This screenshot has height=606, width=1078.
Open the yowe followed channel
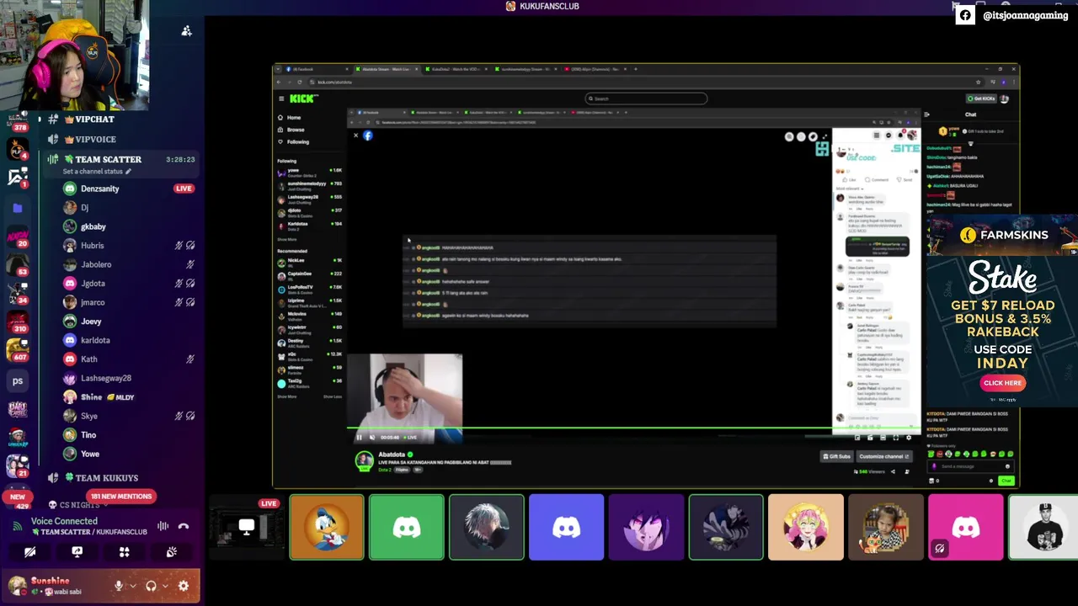coord(309,171)
